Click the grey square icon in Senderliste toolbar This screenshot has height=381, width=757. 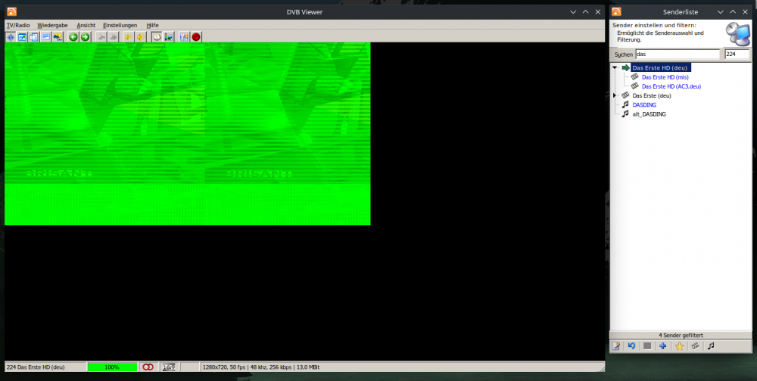pyautogui.click(x=647, y=345)
